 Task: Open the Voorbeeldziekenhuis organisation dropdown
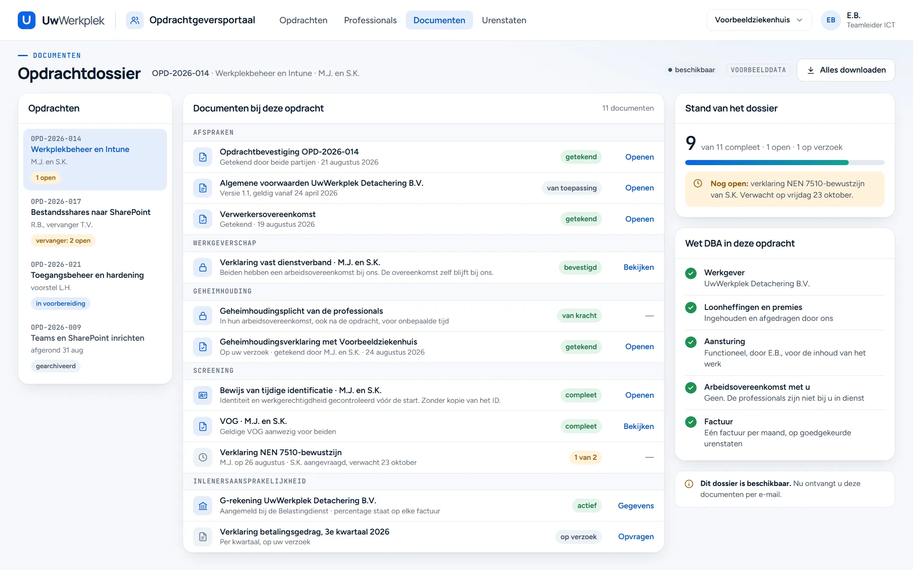pos(759,20)
